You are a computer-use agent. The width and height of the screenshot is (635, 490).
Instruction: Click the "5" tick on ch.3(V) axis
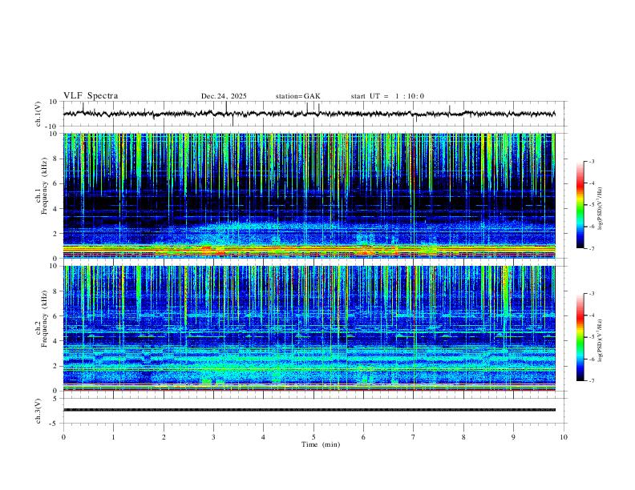click(x=55, y=399)
